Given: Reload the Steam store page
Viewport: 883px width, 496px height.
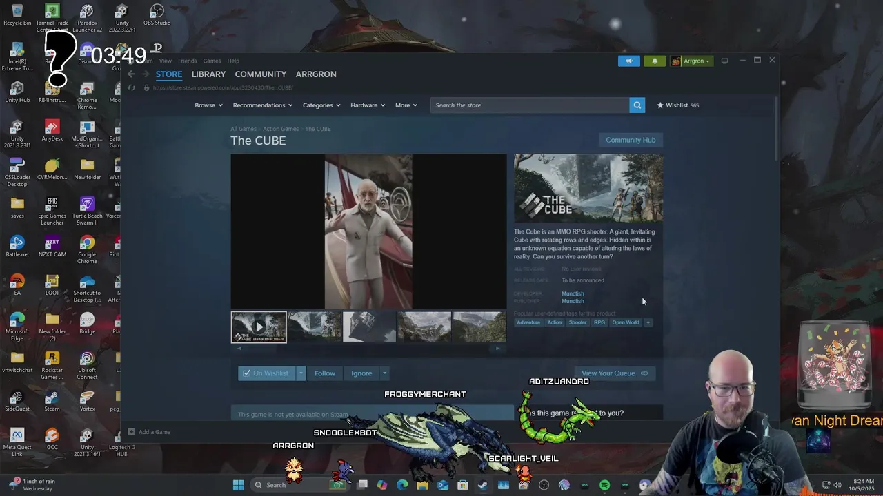Looking at the screenshot, I should 131,88.
